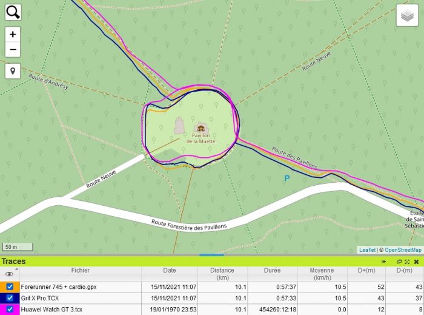The image size is (424, 315).
Task: Close the Traces panel
Action: pyautogui.click(x=416, y=262)
